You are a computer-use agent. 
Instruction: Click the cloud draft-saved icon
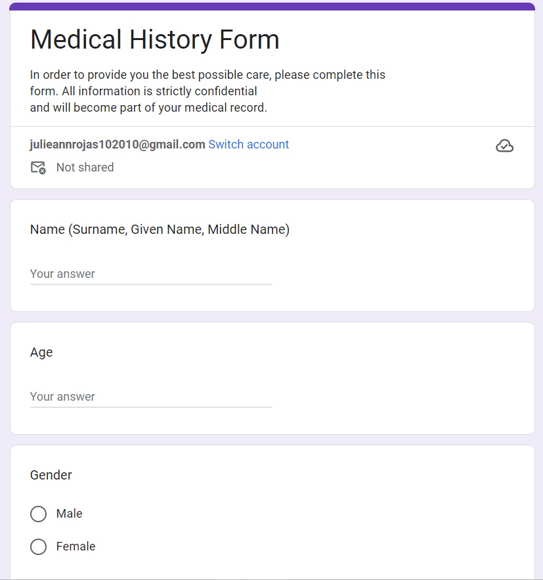pos(504,146)
